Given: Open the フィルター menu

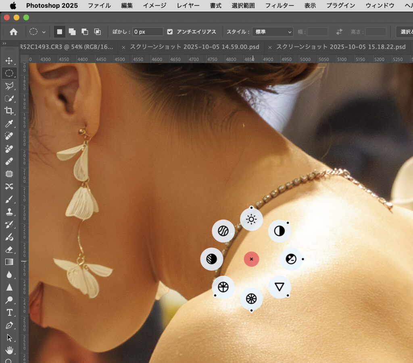Looking at the screenshot, I should 279,6.
